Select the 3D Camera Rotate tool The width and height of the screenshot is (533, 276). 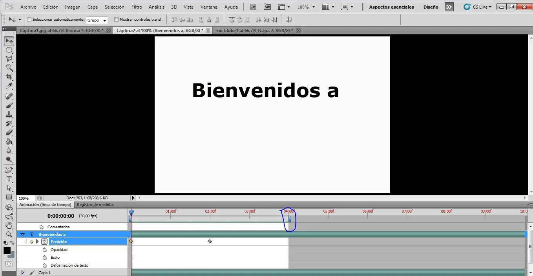click(x=9, y=216)
